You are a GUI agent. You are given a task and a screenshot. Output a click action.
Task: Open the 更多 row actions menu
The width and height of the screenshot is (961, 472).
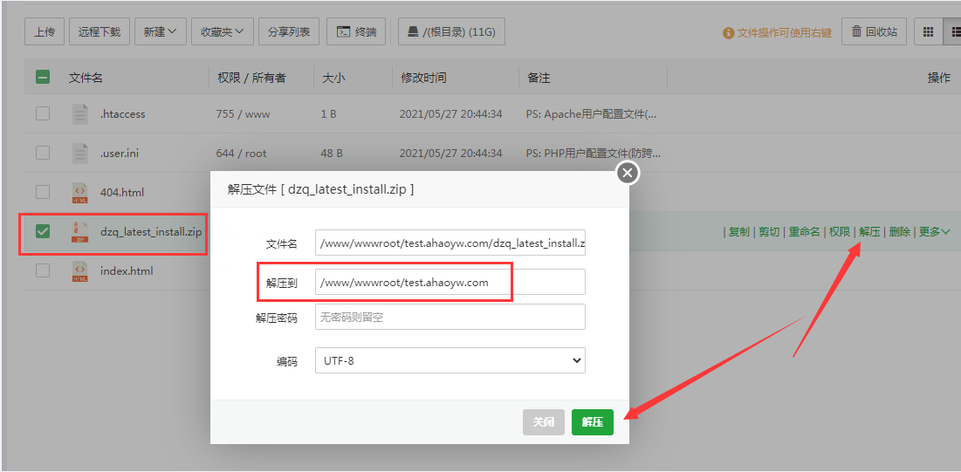933,232
